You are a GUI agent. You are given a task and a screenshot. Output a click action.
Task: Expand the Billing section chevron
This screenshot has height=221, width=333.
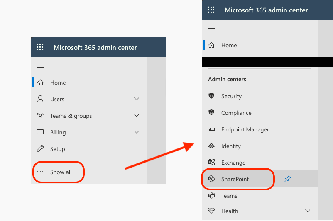coord(137,132)
